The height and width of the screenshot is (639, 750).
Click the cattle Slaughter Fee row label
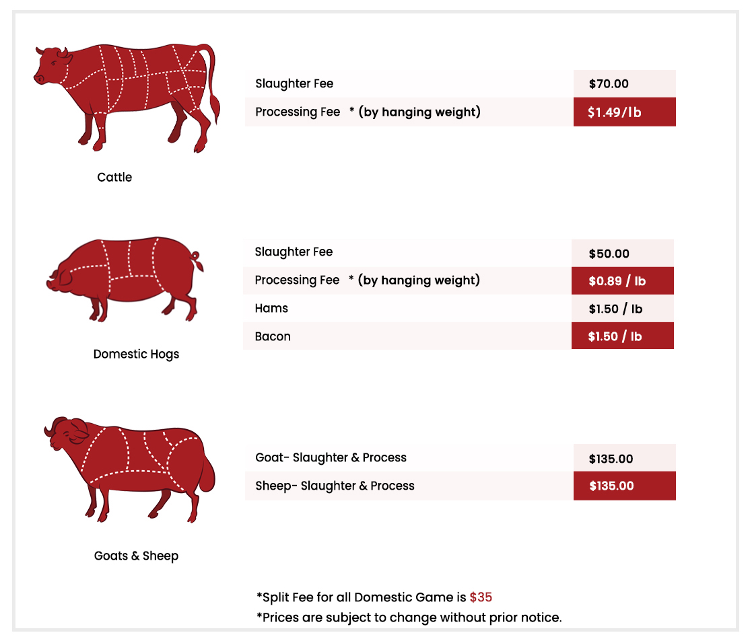coord(294,83)
